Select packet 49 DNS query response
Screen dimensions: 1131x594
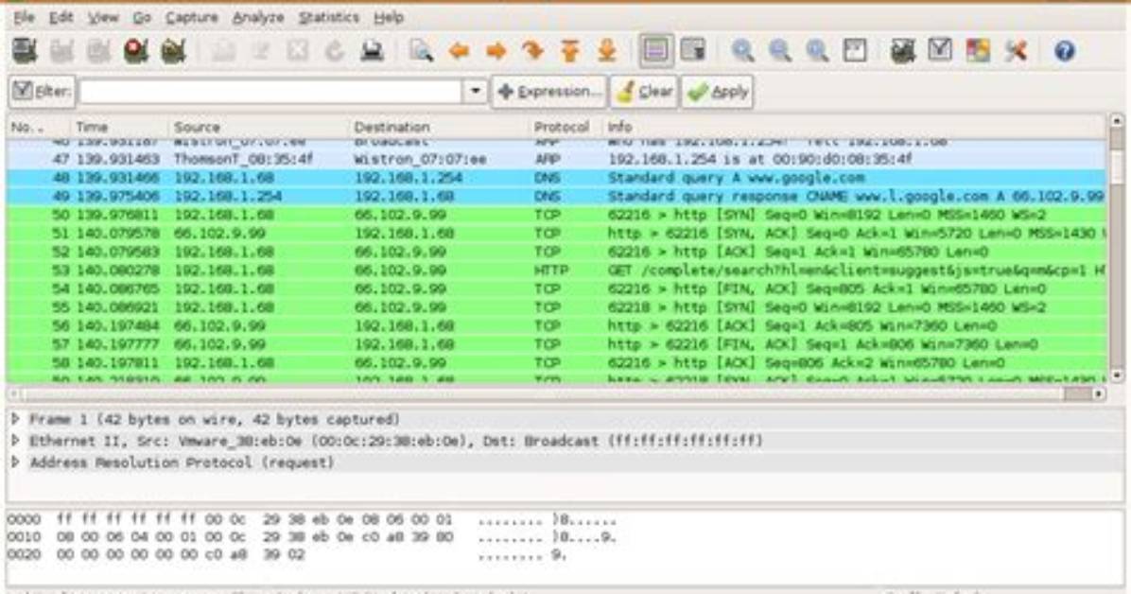[556, 197]
